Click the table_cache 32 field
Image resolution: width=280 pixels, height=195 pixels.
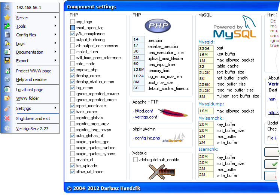tap(206, 66)
